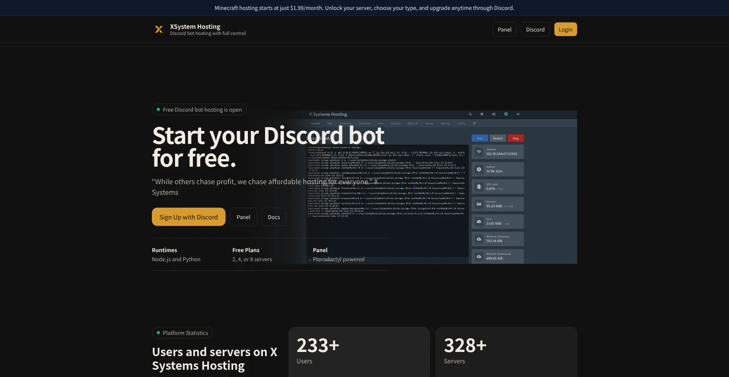The image size is (729, 377).
Task: Open the Docs button
Action: tap(274, 217)
